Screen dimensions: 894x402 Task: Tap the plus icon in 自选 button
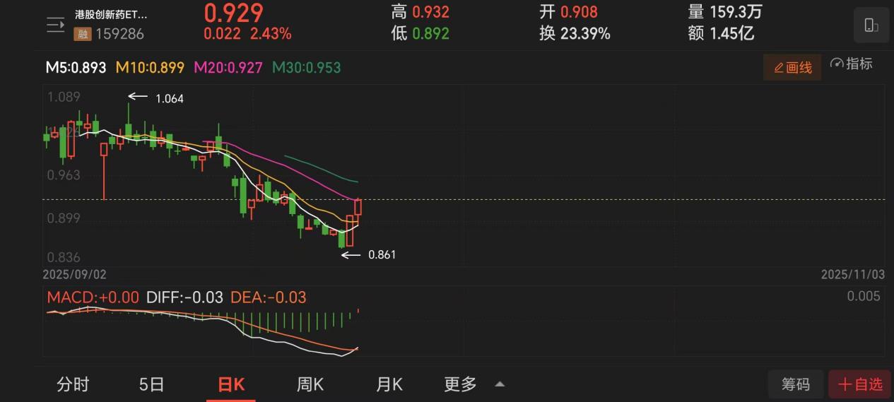845,384
